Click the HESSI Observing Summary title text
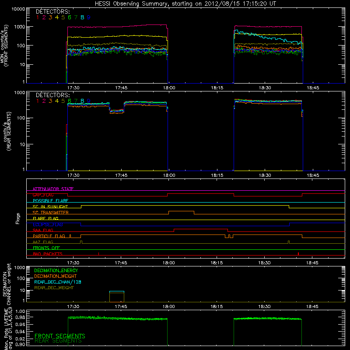Viewport: 350px width, 350px height. (185, 4)
